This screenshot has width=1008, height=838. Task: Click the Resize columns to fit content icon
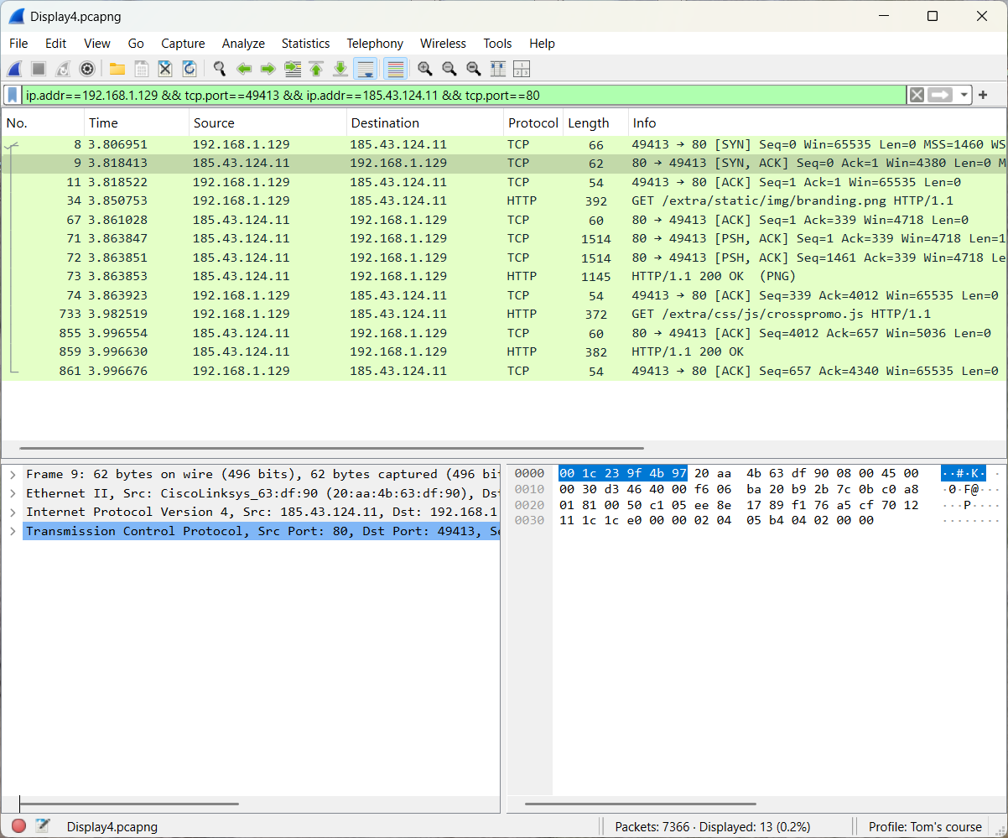click(x=498, y=69)
